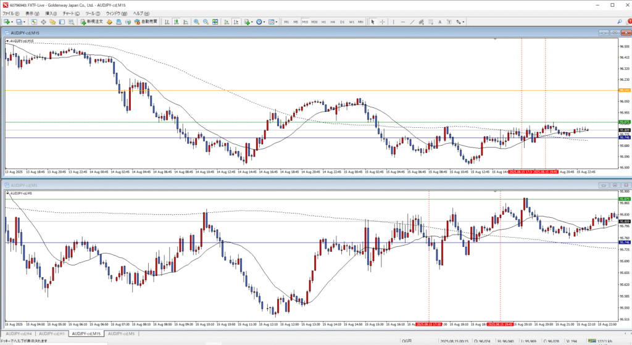Viewport: 632px width, 345px height.
Task: Select the M5 timeframe
Action: click(x=296, y=22)
